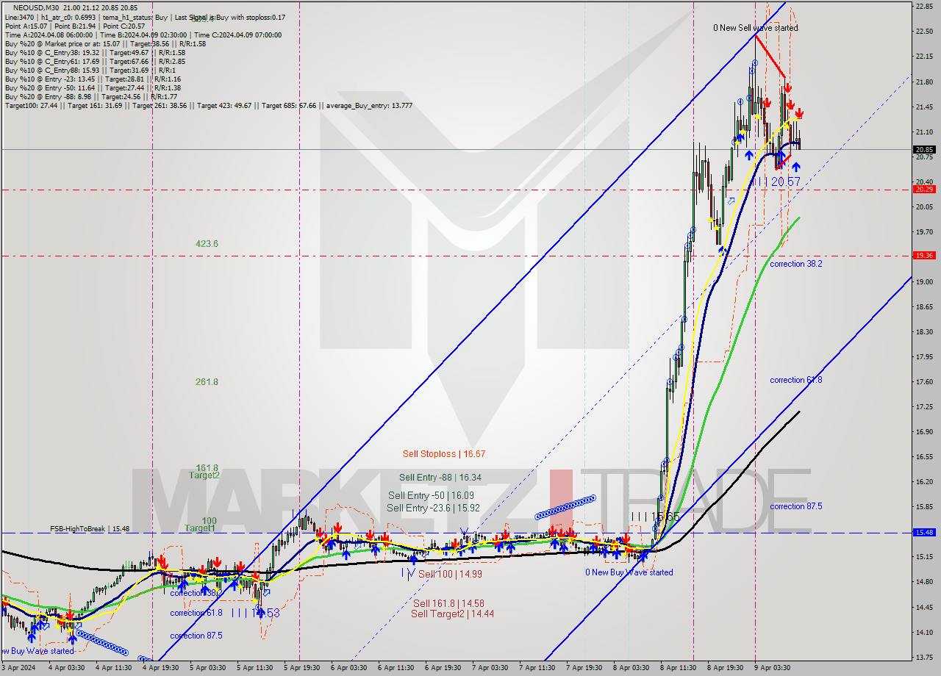This screenshot has height=676, width=941.
Task: Click the 'Target100: 27.44' summary line
Action: pyautogui.click(x=208, y=105)
